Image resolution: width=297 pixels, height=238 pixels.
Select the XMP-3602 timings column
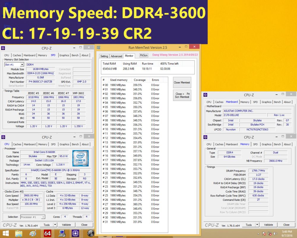(x=78, y=93)
